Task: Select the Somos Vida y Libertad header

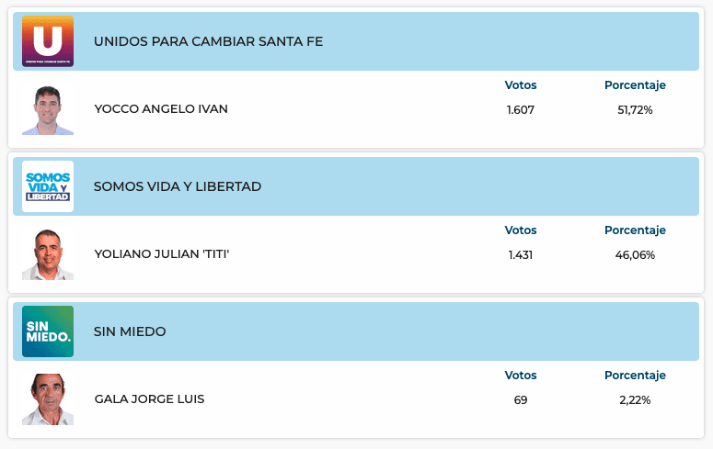Action: tap(178, 186)
